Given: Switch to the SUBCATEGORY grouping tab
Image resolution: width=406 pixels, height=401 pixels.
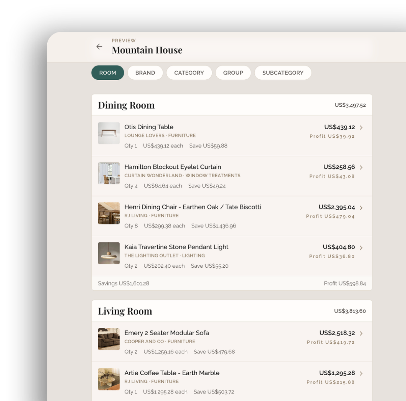Looking at the screenshot, I should coord(283,73).
